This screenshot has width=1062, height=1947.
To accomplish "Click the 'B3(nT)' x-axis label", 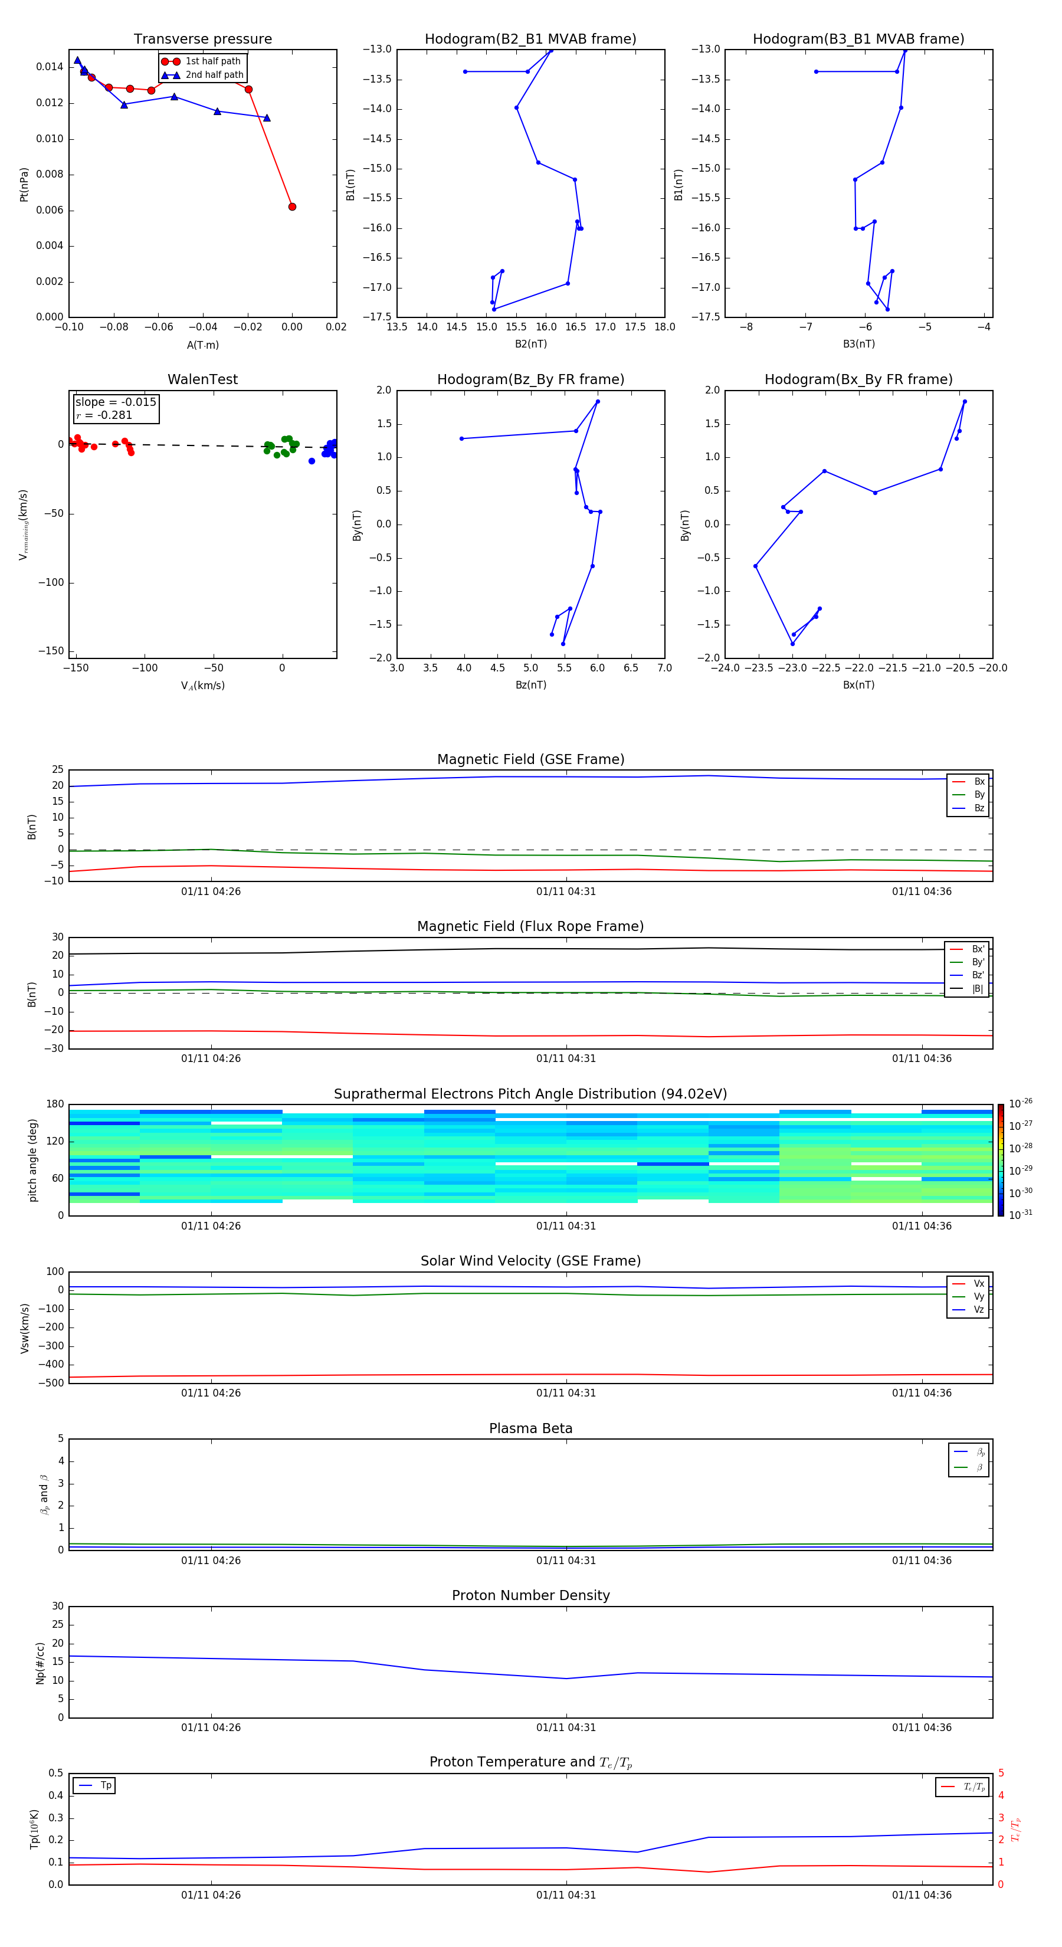I will click(x=858, y=345).
